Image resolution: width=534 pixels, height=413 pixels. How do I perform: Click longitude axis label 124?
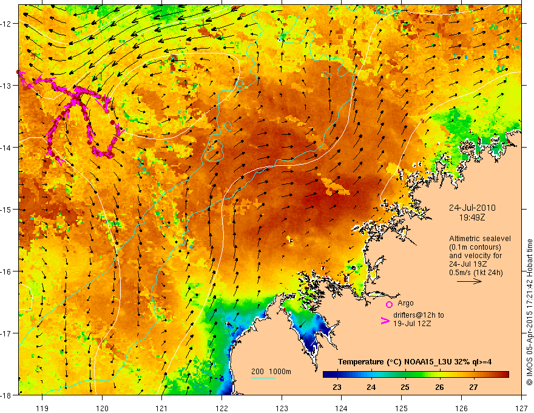click(x=342, y=408)
